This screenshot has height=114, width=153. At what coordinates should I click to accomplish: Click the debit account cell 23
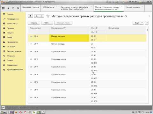[98, 44]
